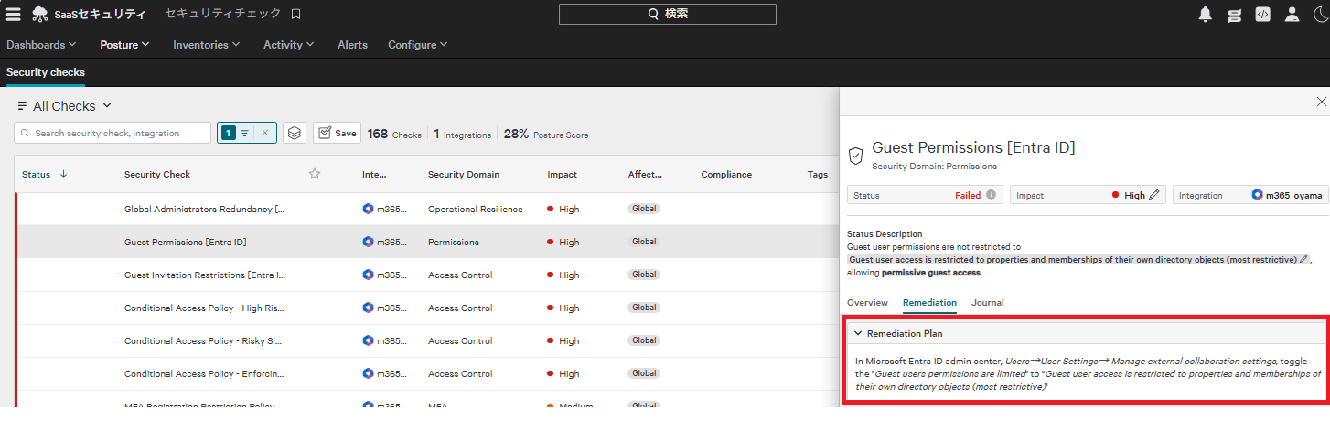Click the Save button
Screen dimensions: 1330x421
[337, 133]
